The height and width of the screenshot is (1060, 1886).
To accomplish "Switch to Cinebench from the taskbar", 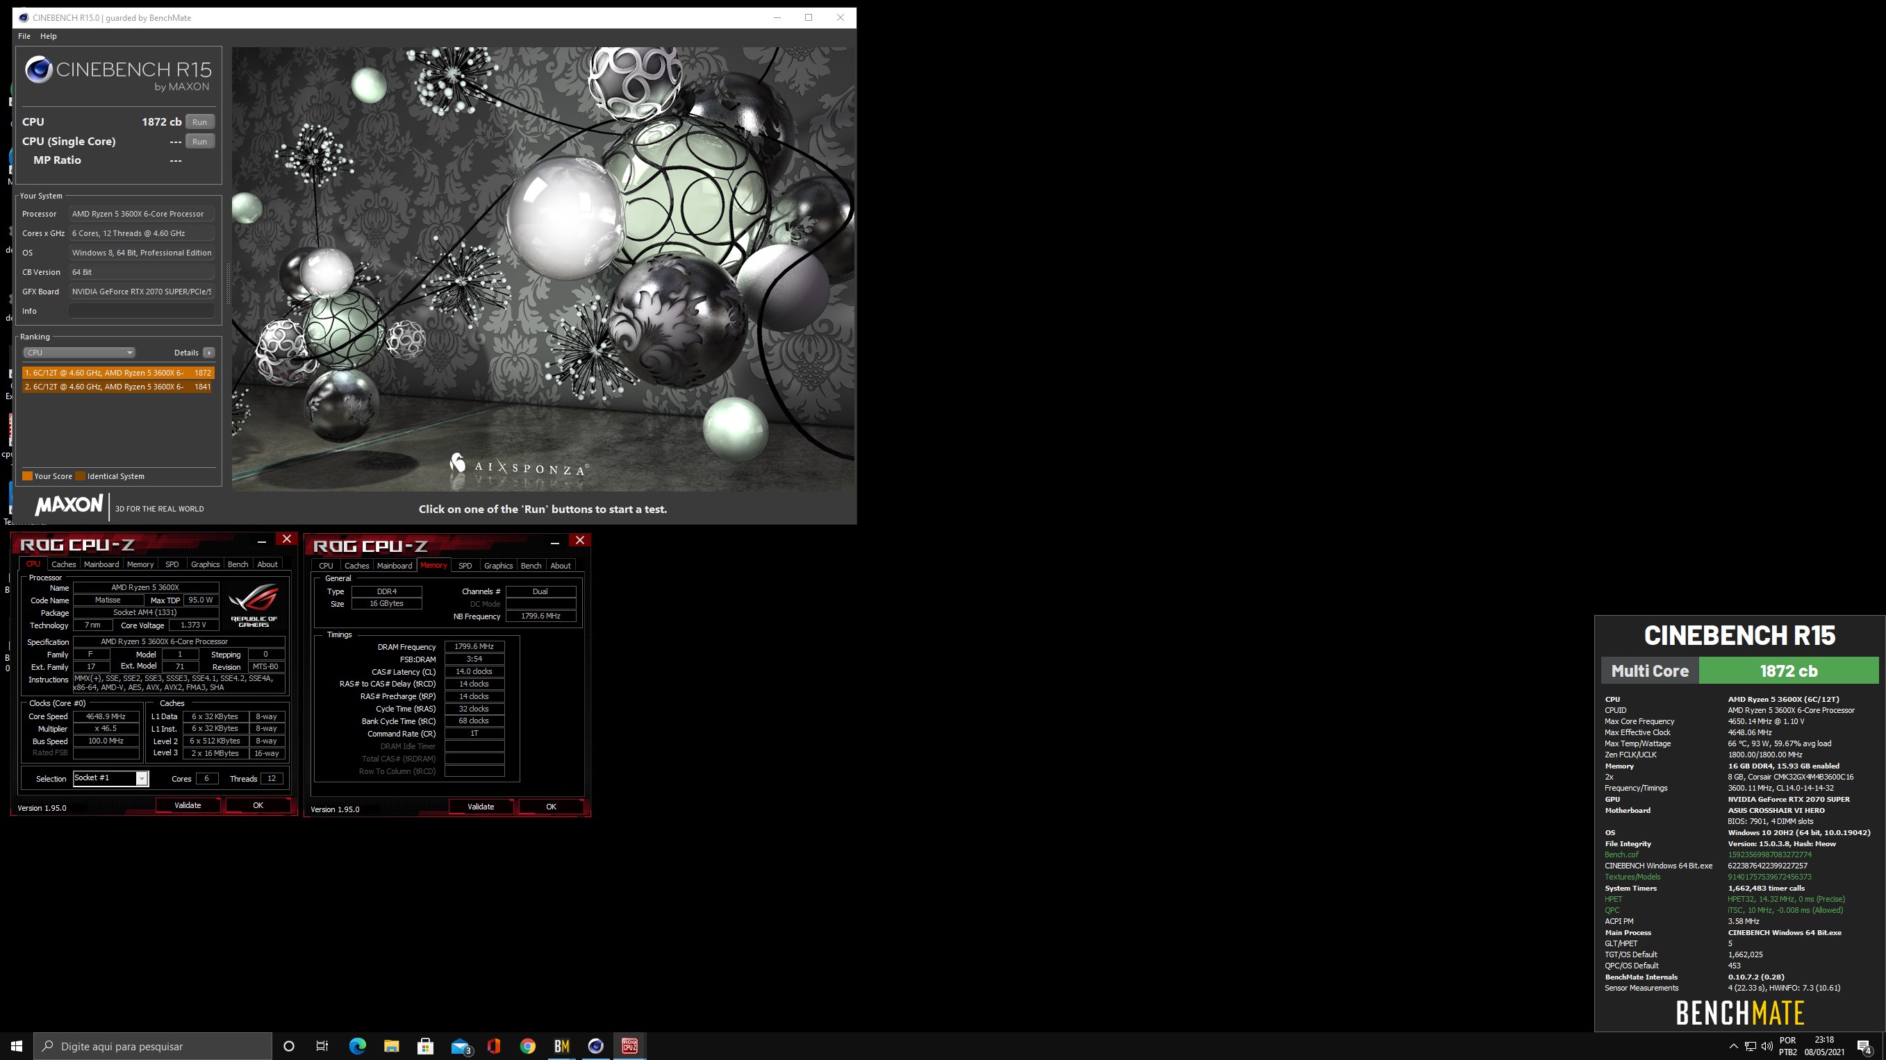I will tap(596, 1046).
